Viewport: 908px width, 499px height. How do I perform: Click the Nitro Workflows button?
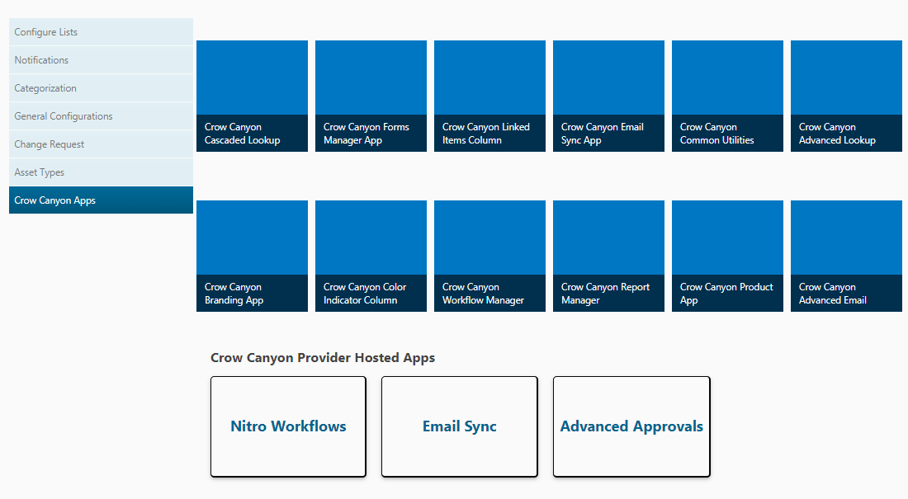(288, 426)
